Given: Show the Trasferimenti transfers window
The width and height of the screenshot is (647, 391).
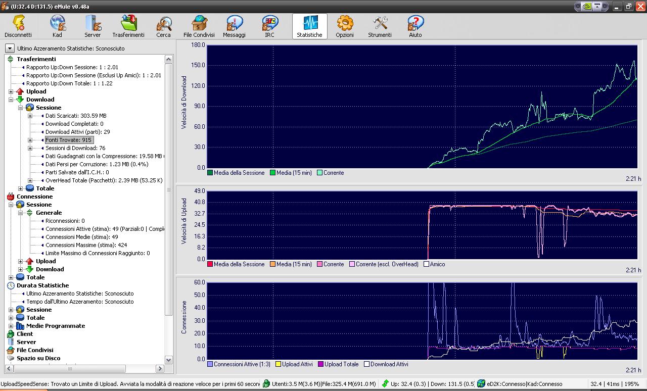Looking at the screenshot, I should 128,26.
